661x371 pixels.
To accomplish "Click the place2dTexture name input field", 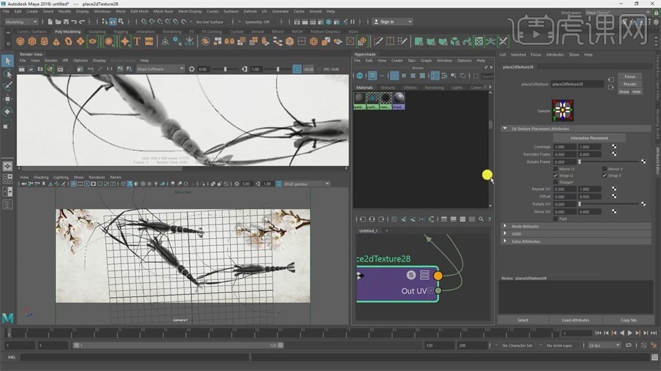I will [577, 84].
